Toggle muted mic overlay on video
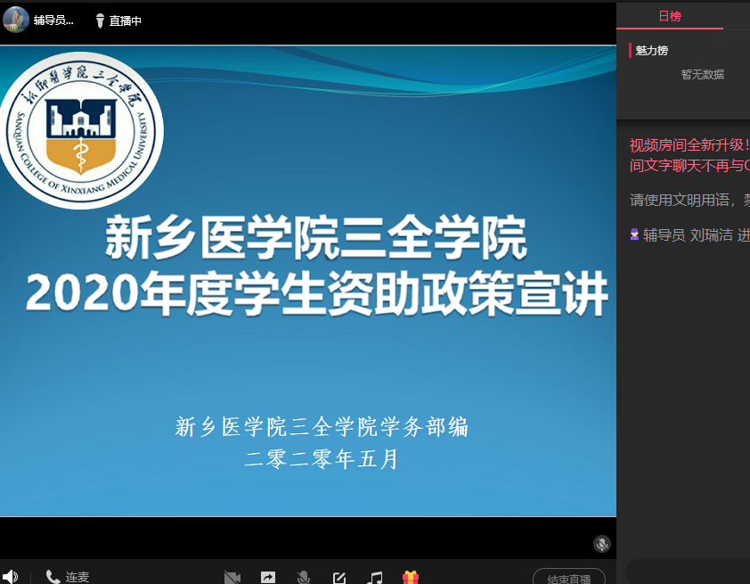 (602, 544)
